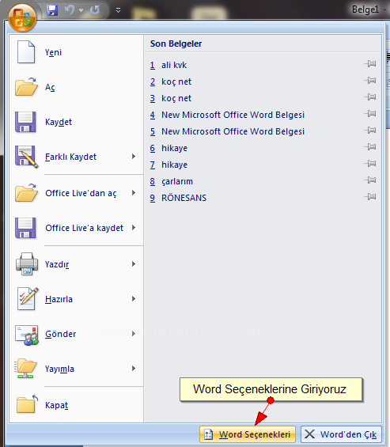Click the Undo icon in Quick Access toolbar
This screenshot has height=447, width=390.
[70, 10]
